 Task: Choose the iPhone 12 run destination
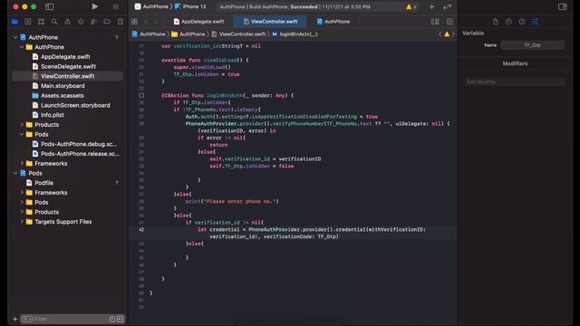click(x=190, y=6)
